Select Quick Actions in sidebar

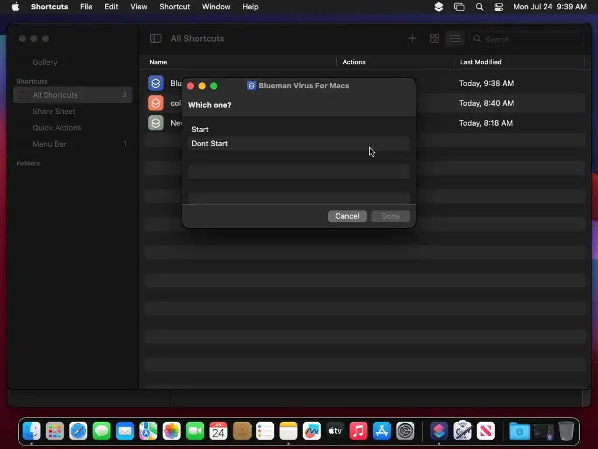[57, 127]
